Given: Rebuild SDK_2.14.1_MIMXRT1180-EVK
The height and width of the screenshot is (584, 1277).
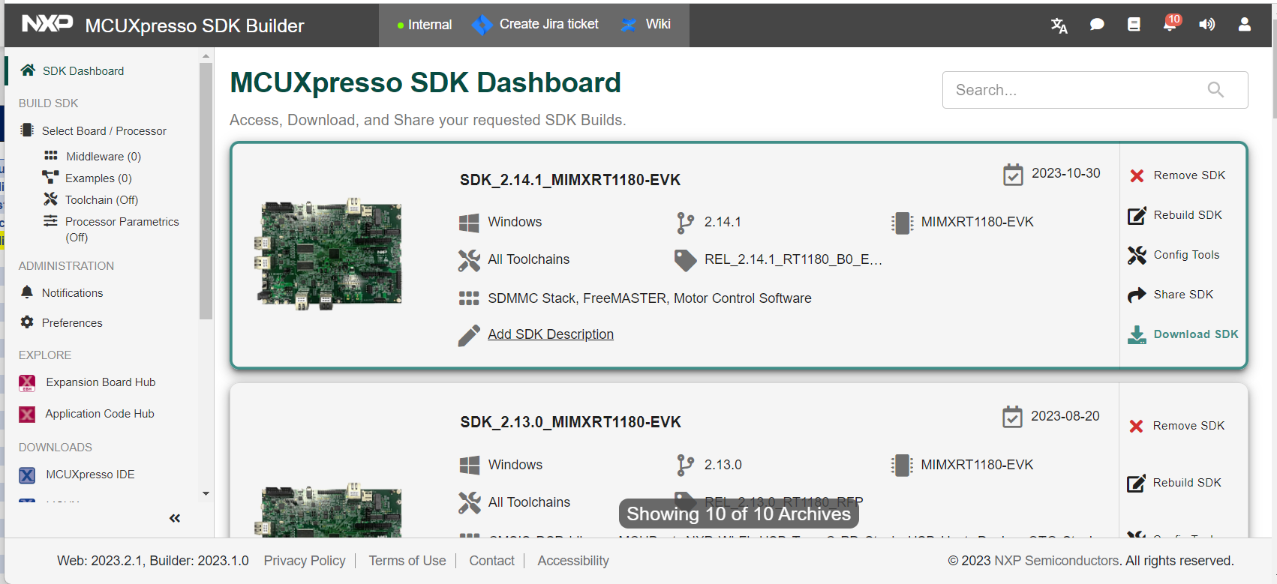Looking at the screenshot, I should point(1175,215).
